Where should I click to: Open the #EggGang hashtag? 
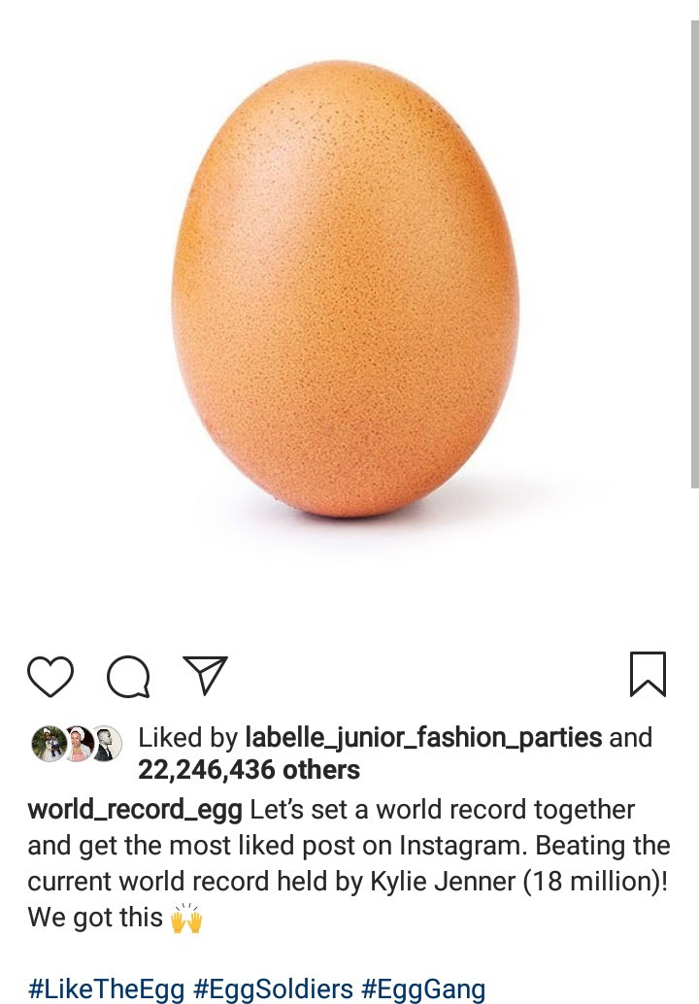pyautogui.click(x=423, y=989)
